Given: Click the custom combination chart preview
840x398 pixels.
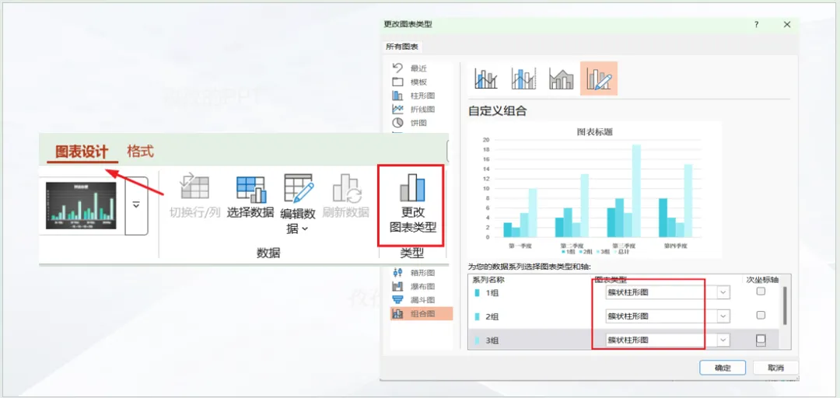Looking at the screenshot, I should pos(594,190).
